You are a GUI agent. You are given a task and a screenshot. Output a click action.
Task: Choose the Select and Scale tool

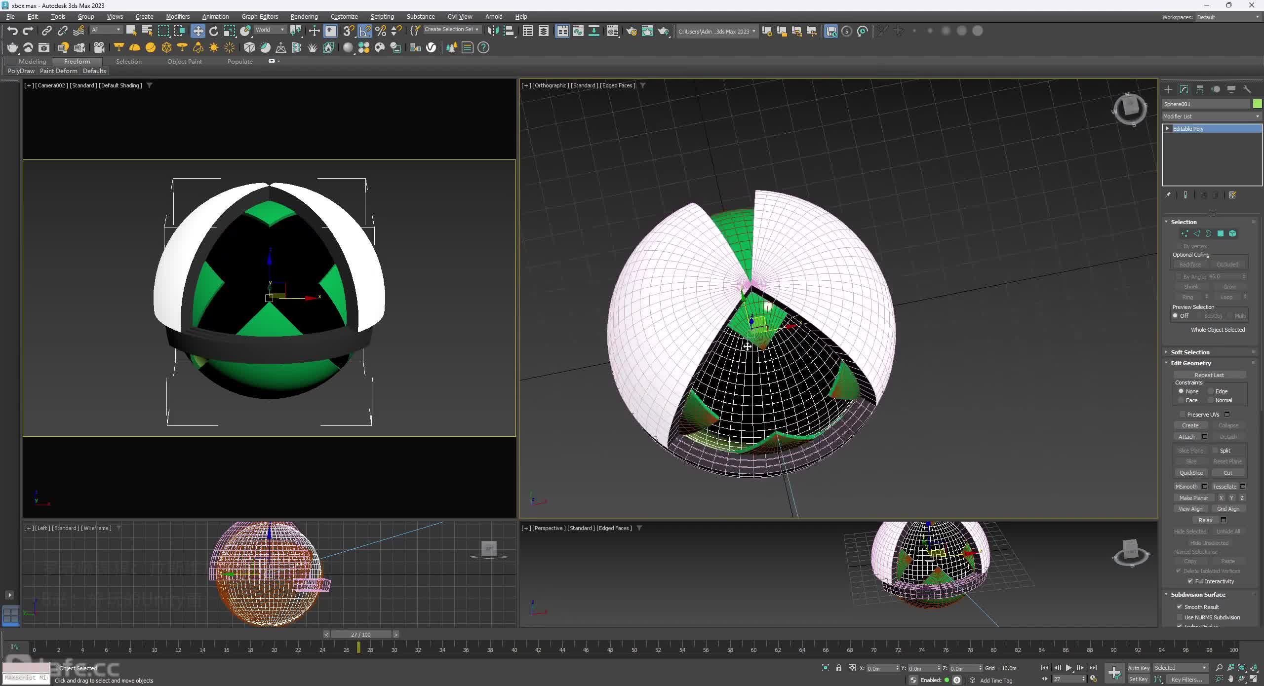tap(230, 31)
